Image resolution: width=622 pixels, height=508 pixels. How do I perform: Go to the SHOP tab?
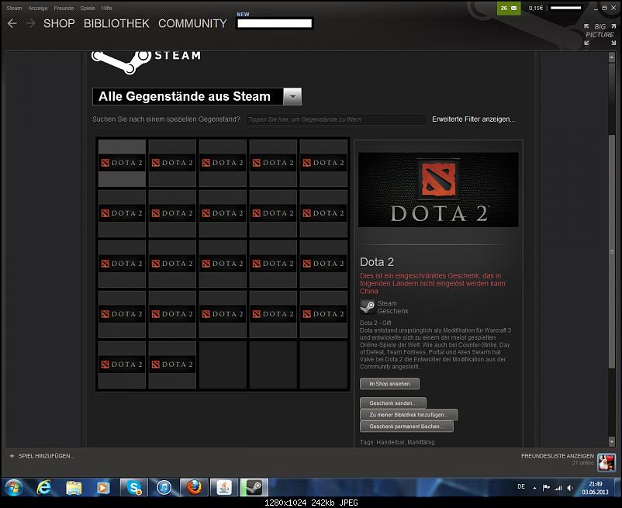pos(59,23)
